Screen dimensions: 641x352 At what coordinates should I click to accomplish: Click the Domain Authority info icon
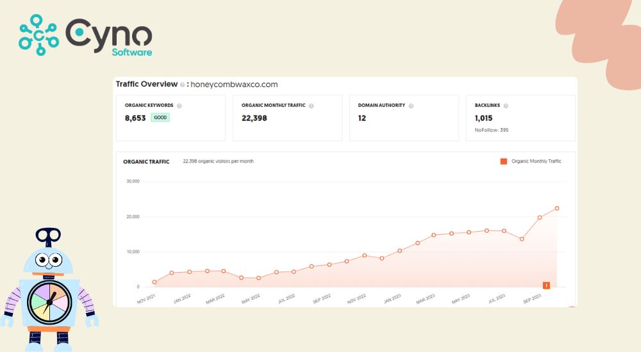411,106
